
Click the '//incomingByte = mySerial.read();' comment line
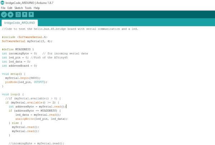(36, 143)
